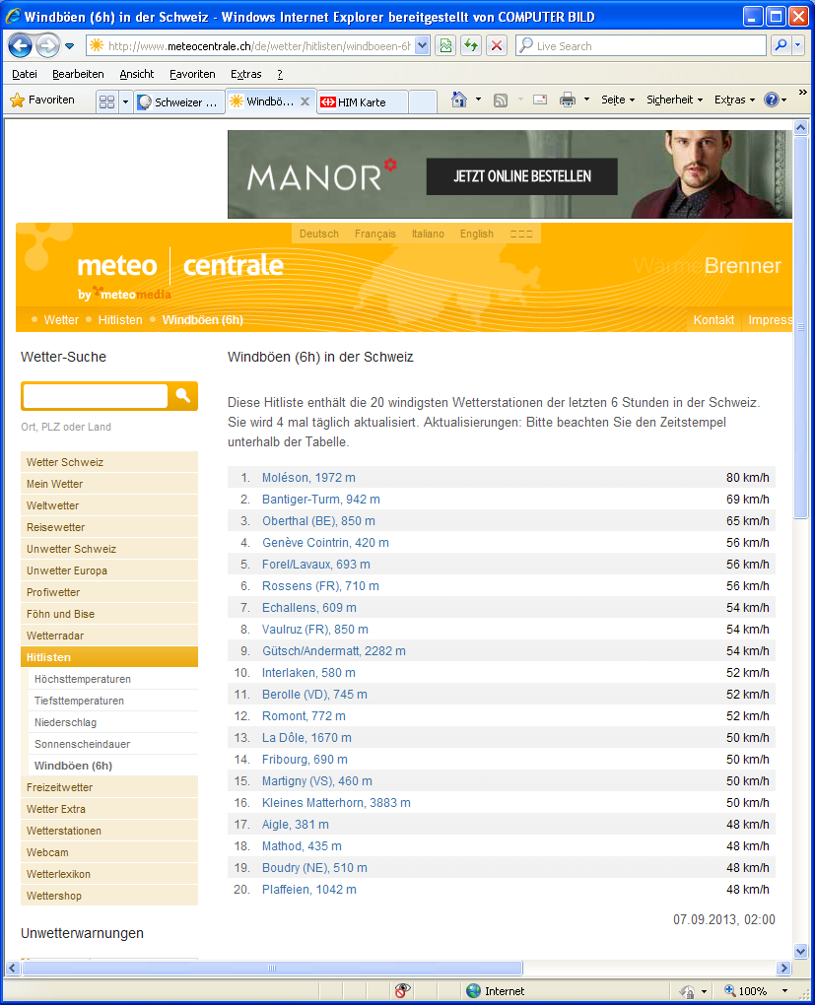Open the recent pages dropdown beside Forward
The height and width of the screenshot is (1005, 815).
[x=70, y=46]
